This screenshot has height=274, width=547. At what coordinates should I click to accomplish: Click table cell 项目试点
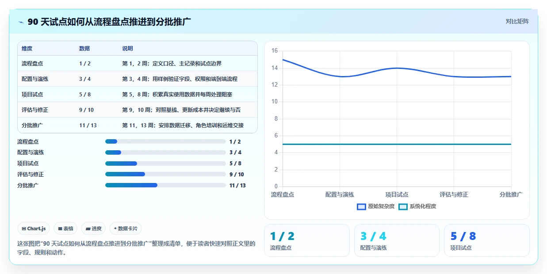[x=32, y=95]
